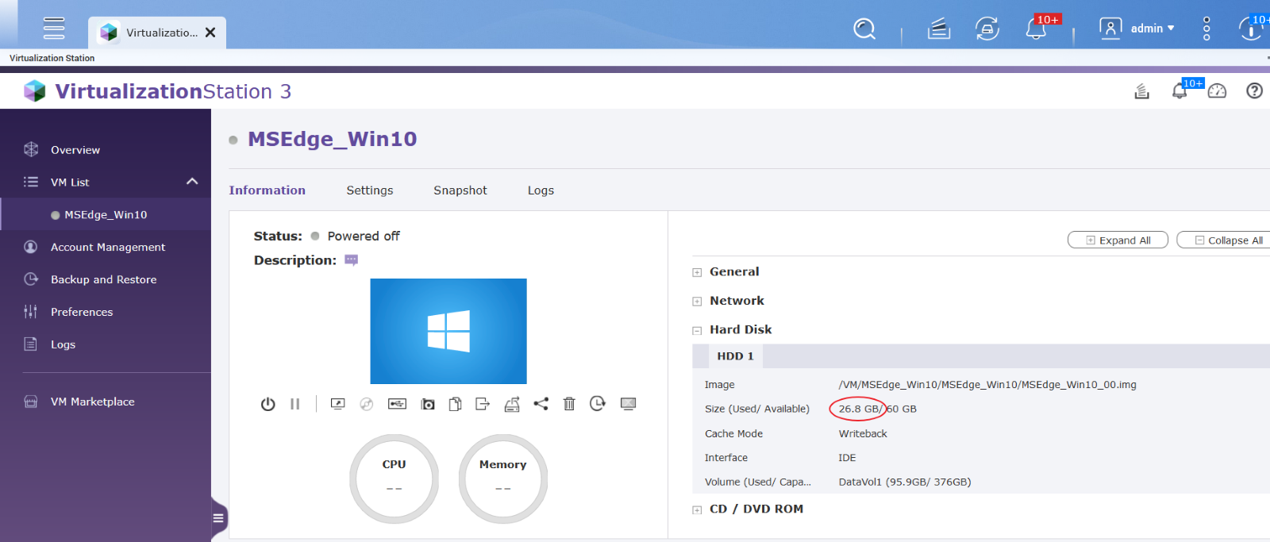
Task: Collapse the VM List sidebar group
Action: pos(192,182)
